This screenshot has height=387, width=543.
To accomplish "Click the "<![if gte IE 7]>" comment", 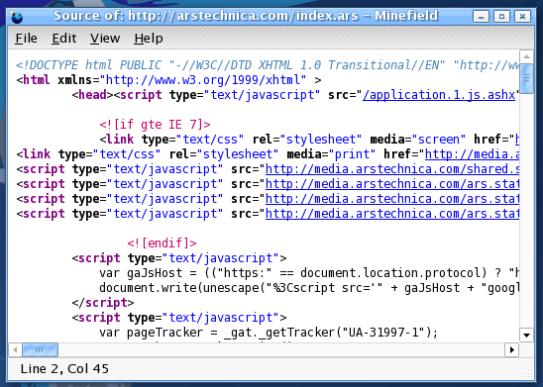I will (x=155, y=125).
